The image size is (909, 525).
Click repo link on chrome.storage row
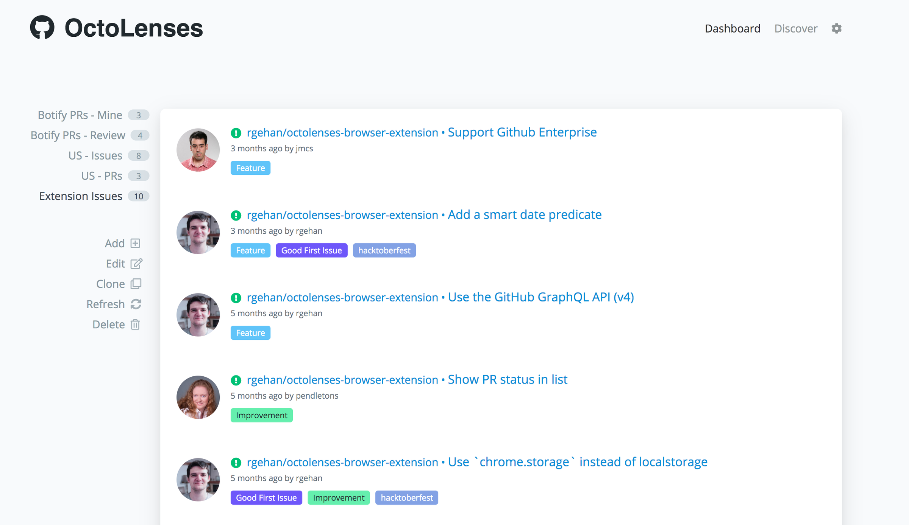pyautogui.click(x=342, y=463)
